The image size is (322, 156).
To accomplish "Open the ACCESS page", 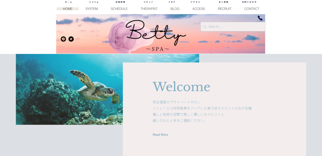I will tap(199, 9).
